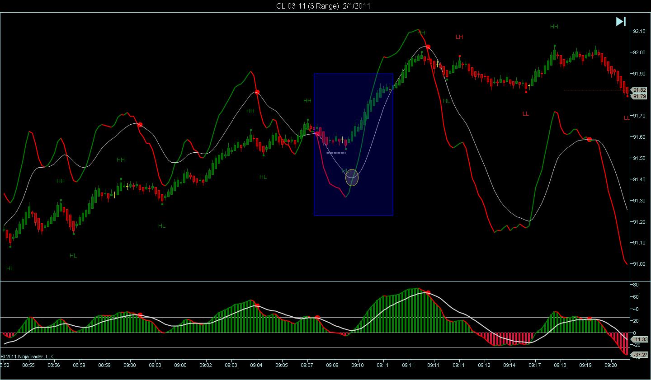Screen dimensions: 651x380
Task: Click the 91.30 price axis label
Action: pos(639,201)
